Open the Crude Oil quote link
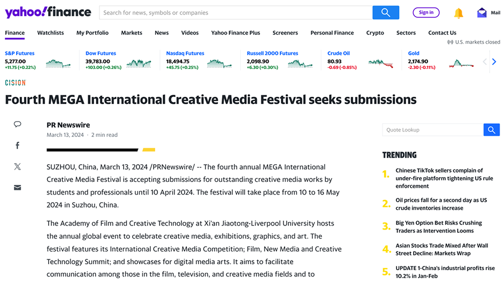Viewport: 503px width, 283px height. (338, 53)
